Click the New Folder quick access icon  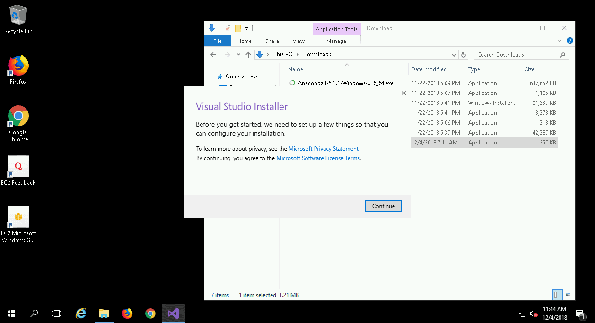point(238,28)
